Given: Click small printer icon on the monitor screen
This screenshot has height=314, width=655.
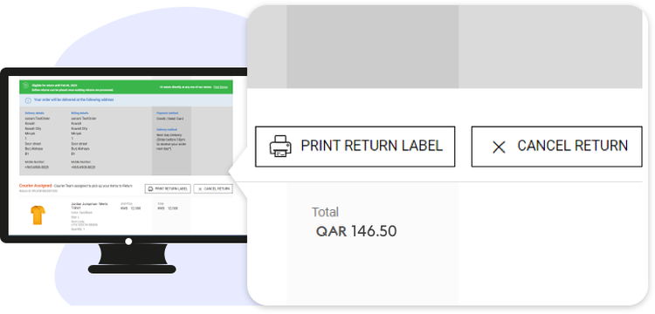Looking at the screenshot, I should 151,189.
